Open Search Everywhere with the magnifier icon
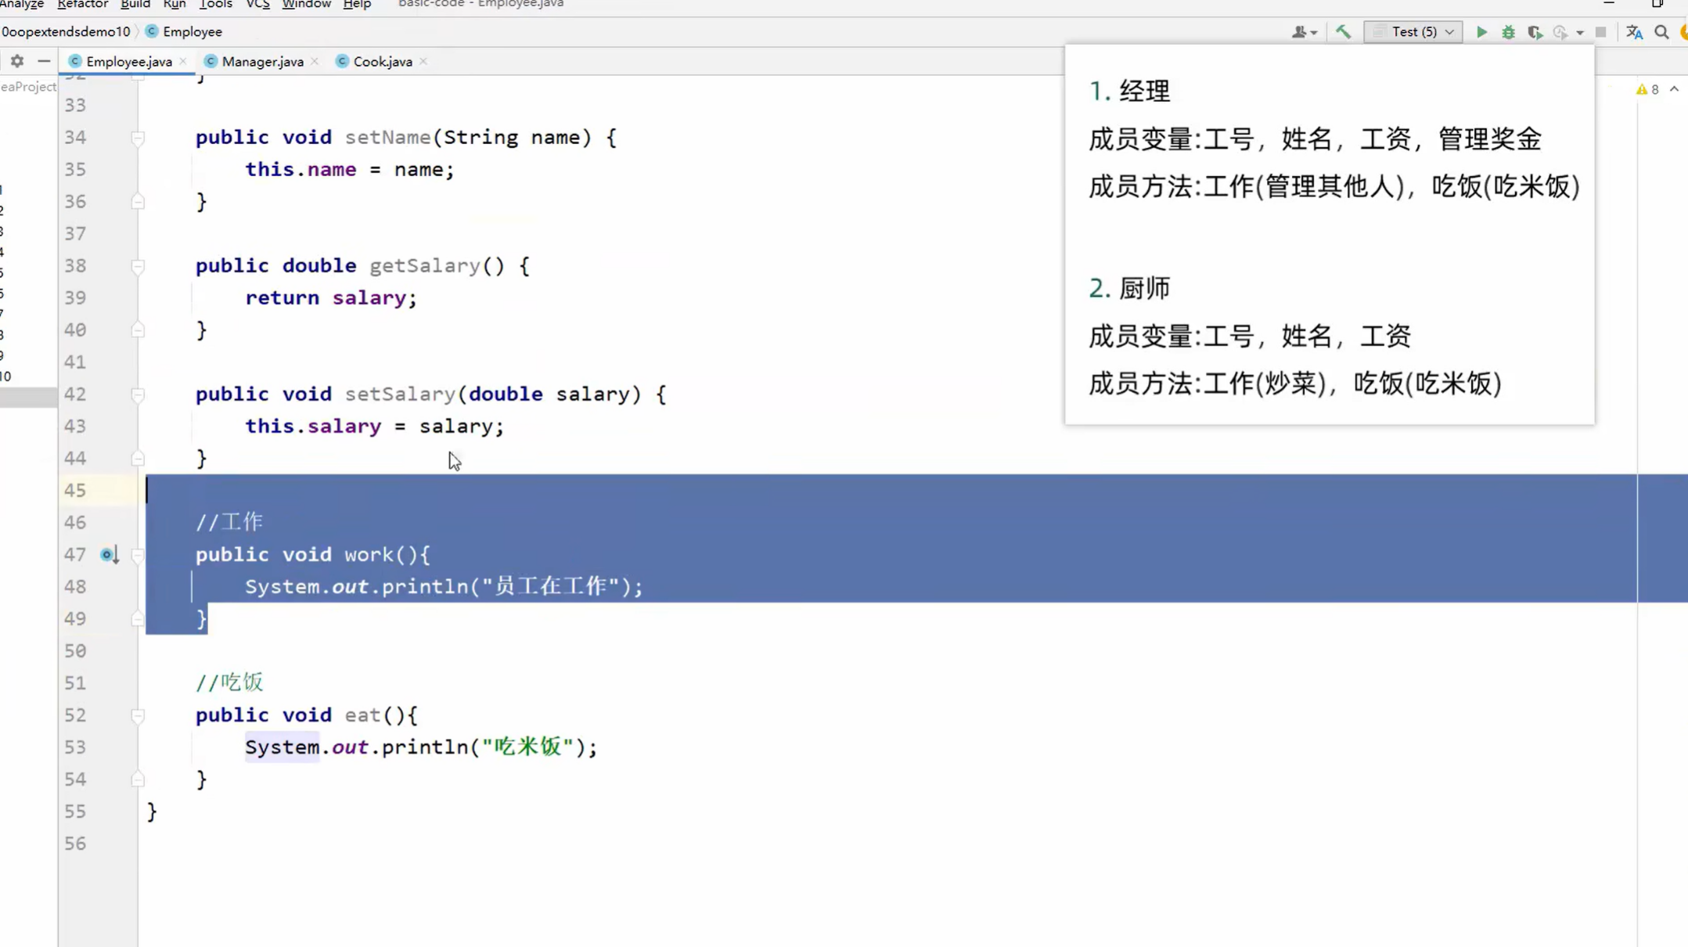 [1661, 32]
